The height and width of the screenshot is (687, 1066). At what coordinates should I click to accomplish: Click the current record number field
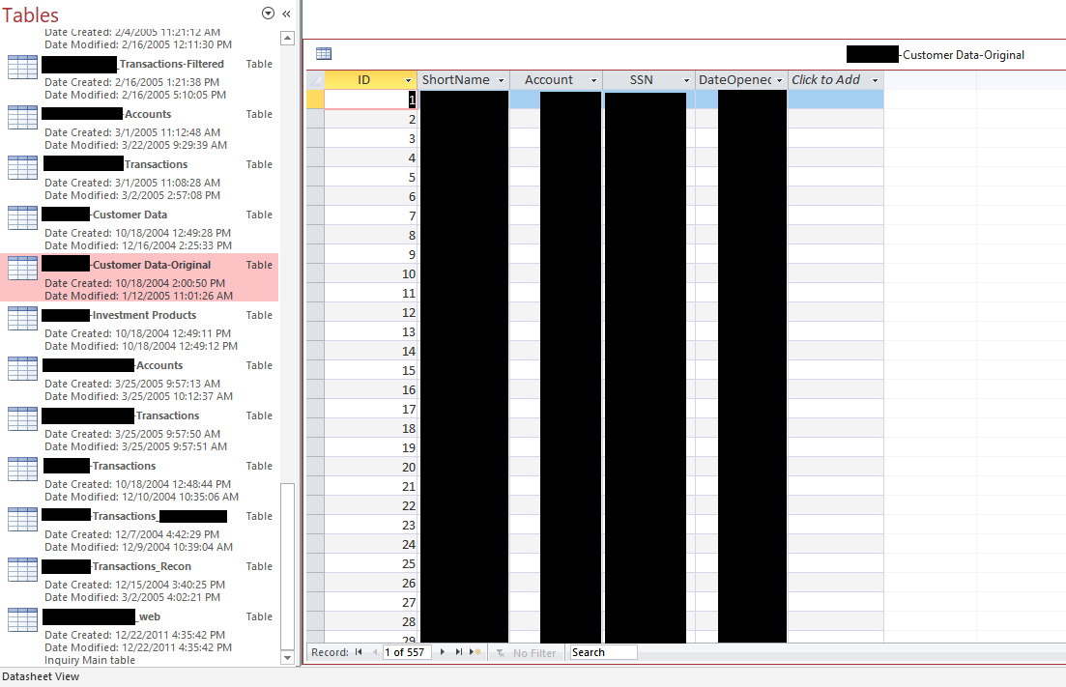[x=407, y=652]
